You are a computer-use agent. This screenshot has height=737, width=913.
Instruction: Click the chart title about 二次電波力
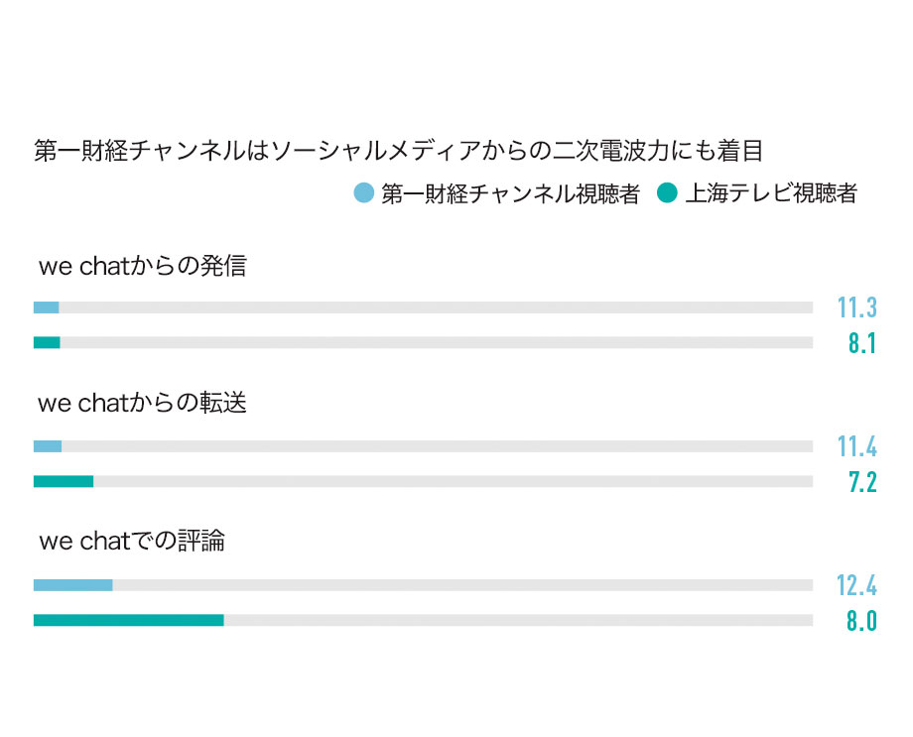point(398,151)
